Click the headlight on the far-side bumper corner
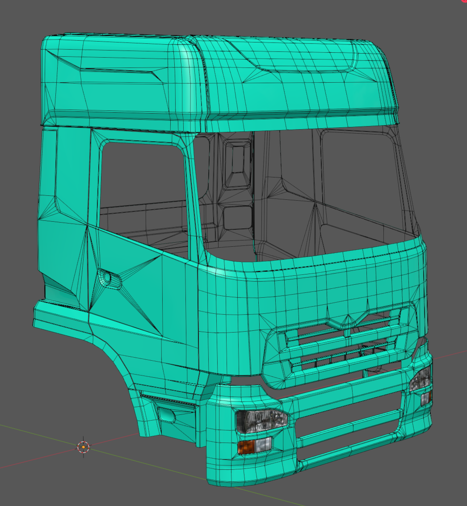The width and height of the screenshot is (467, 506). pos(420,379)
